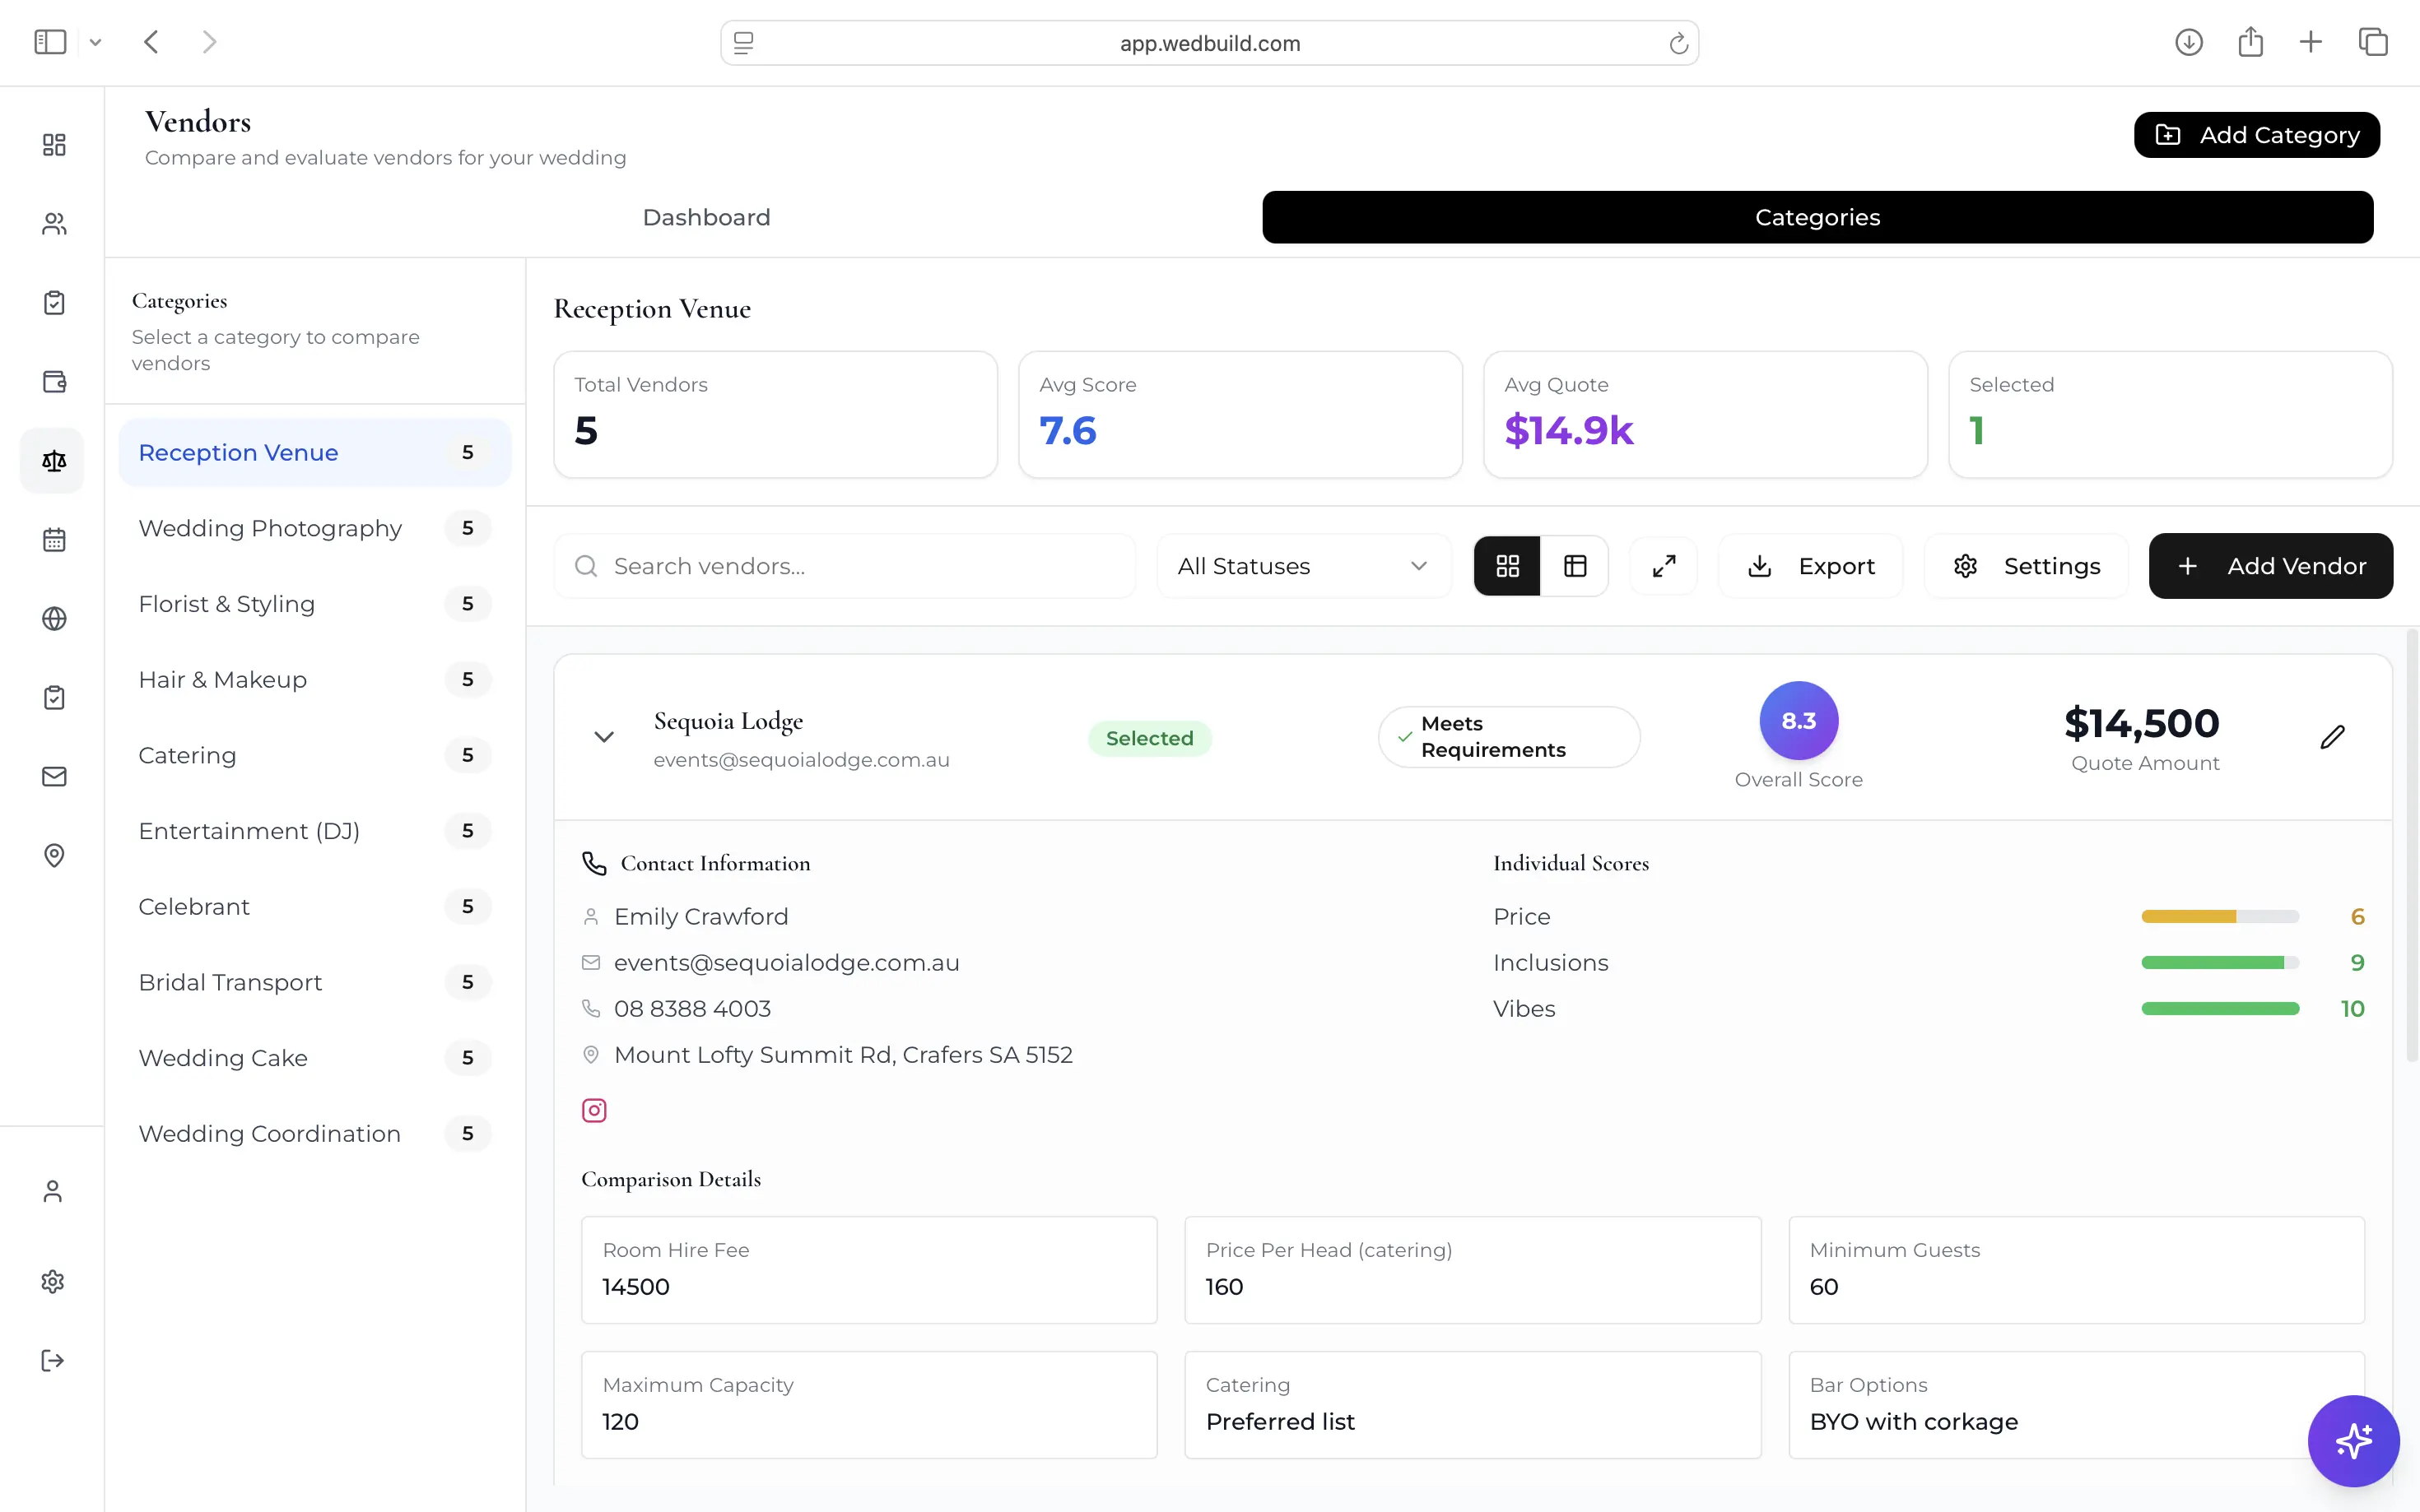2420x1512 pixels.
Task: Open the website globe icon in sidebar
Action: tap(54, 619)
